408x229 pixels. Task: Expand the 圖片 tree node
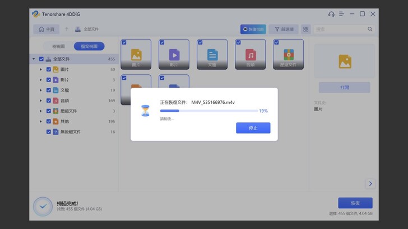click(41, 69)
